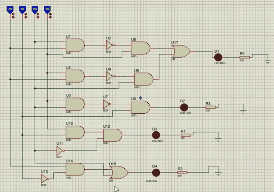Select the U7 NOT gate
Screen dimensions: 274x192
point(107,104)
